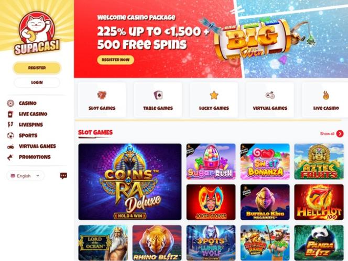Select the Live Casino flame icon
348x261 pixels.
pyautogui.click(x=326, y=95)
